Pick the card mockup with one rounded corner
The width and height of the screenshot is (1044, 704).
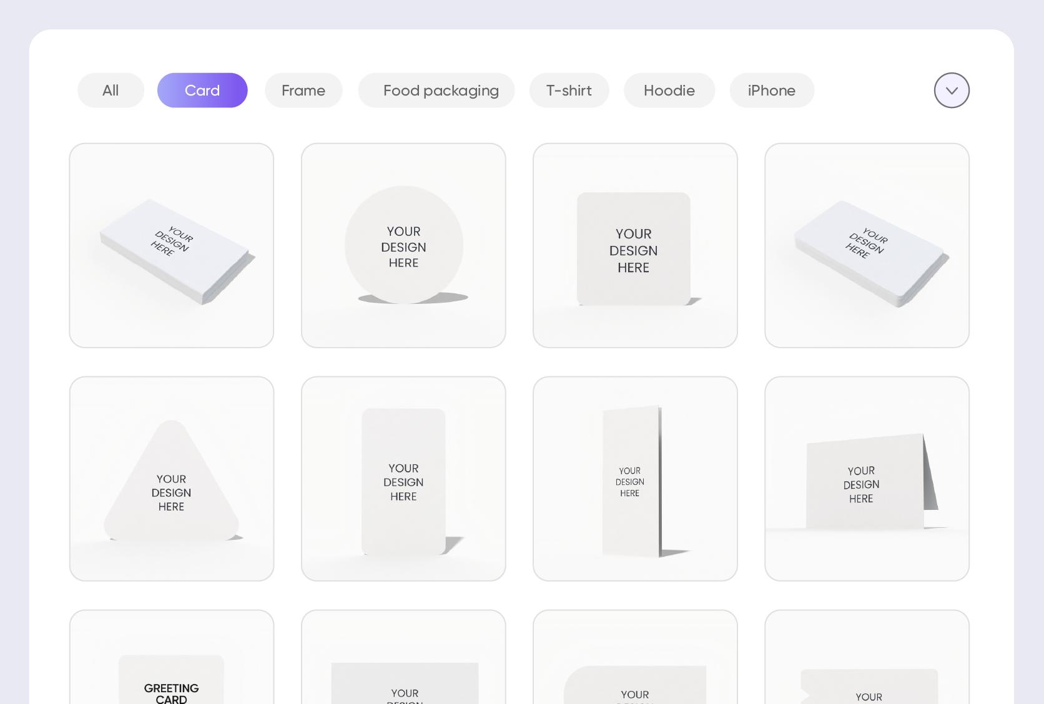coord(635,657)
